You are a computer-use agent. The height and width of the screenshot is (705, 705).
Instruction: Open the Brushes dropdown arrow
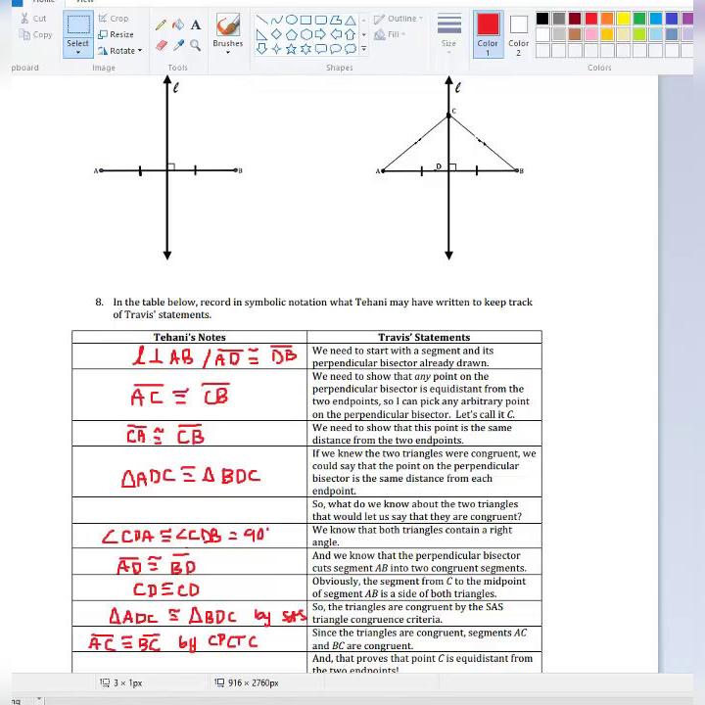click(228, 52)
